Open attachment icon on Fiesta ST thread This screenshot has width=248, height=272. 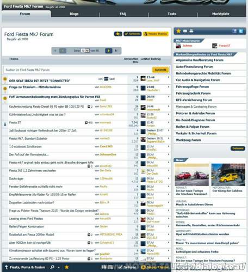click(x=86, y=122)
